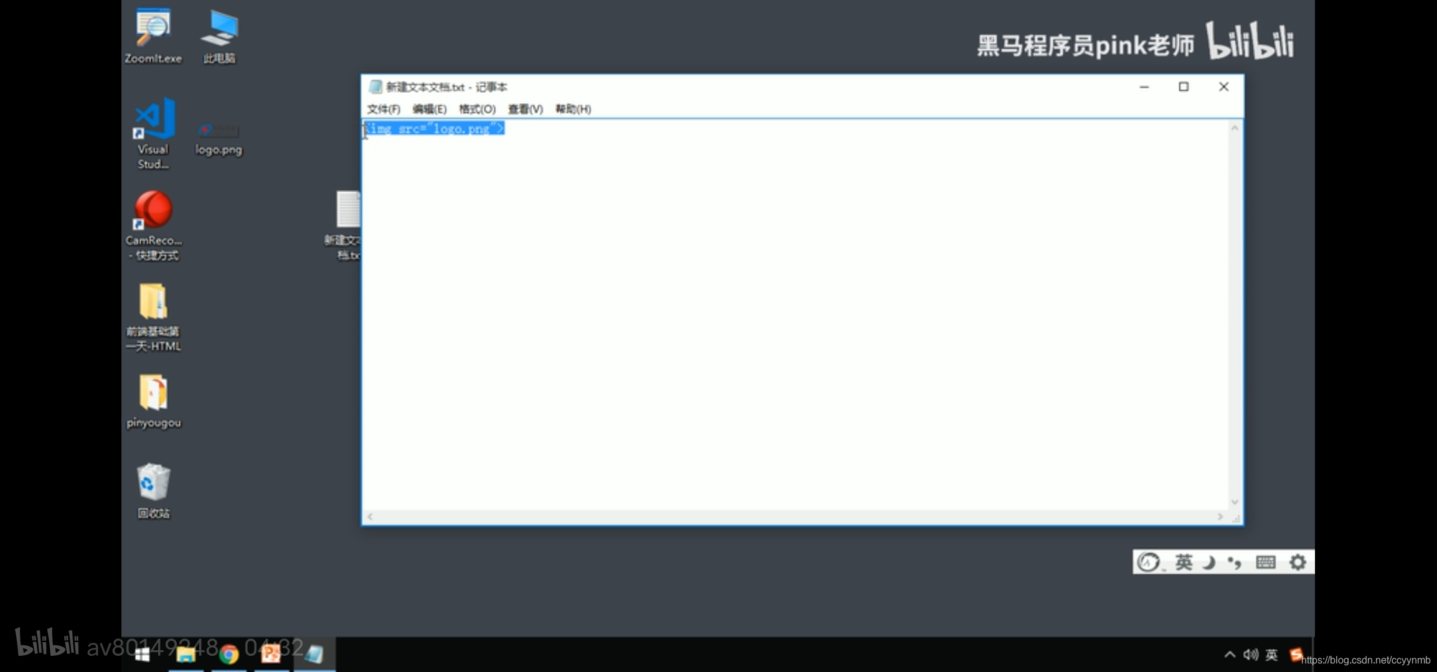Image resolution: width=1437 pixels, height=672 pixels.
Task: Show hidden system tray icons chevron
Action: pos(1230,655)
